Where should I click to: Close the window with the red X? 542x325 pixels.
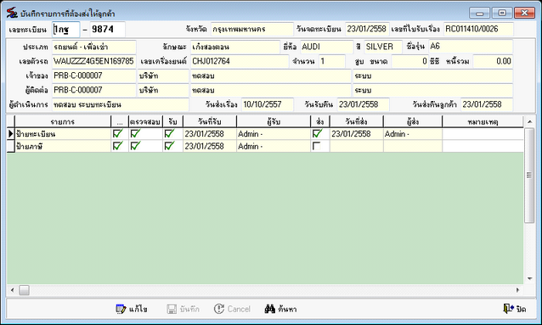(524, 13)
